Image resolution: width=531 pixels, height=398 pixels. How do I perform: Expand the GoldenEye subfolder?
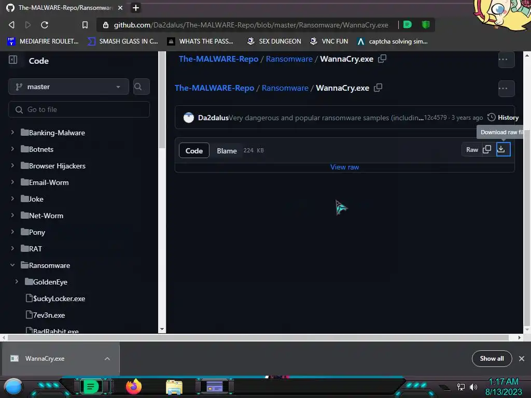tap(17, 281)
